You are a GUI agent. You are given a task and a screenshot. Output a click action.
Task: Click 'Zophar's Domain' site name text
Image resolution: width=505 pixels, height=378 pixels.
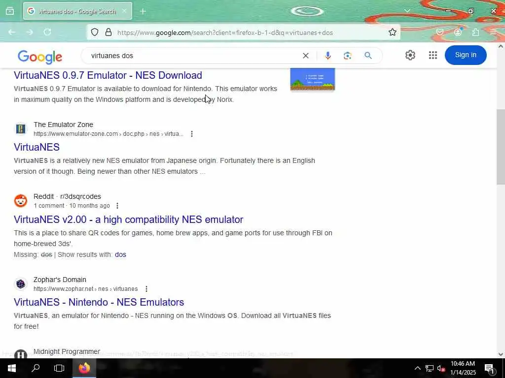[60, 280]
